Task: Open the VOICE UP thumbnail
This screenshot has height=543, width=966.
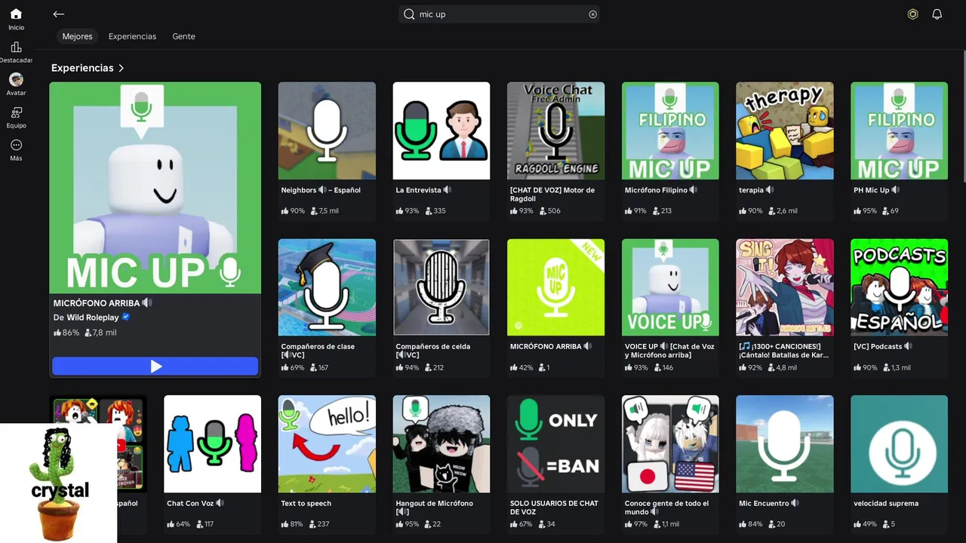Action: pyautogui.click(x=670, y=287)
